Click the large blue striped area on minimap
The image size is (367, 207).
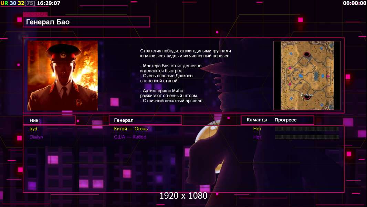316,76
